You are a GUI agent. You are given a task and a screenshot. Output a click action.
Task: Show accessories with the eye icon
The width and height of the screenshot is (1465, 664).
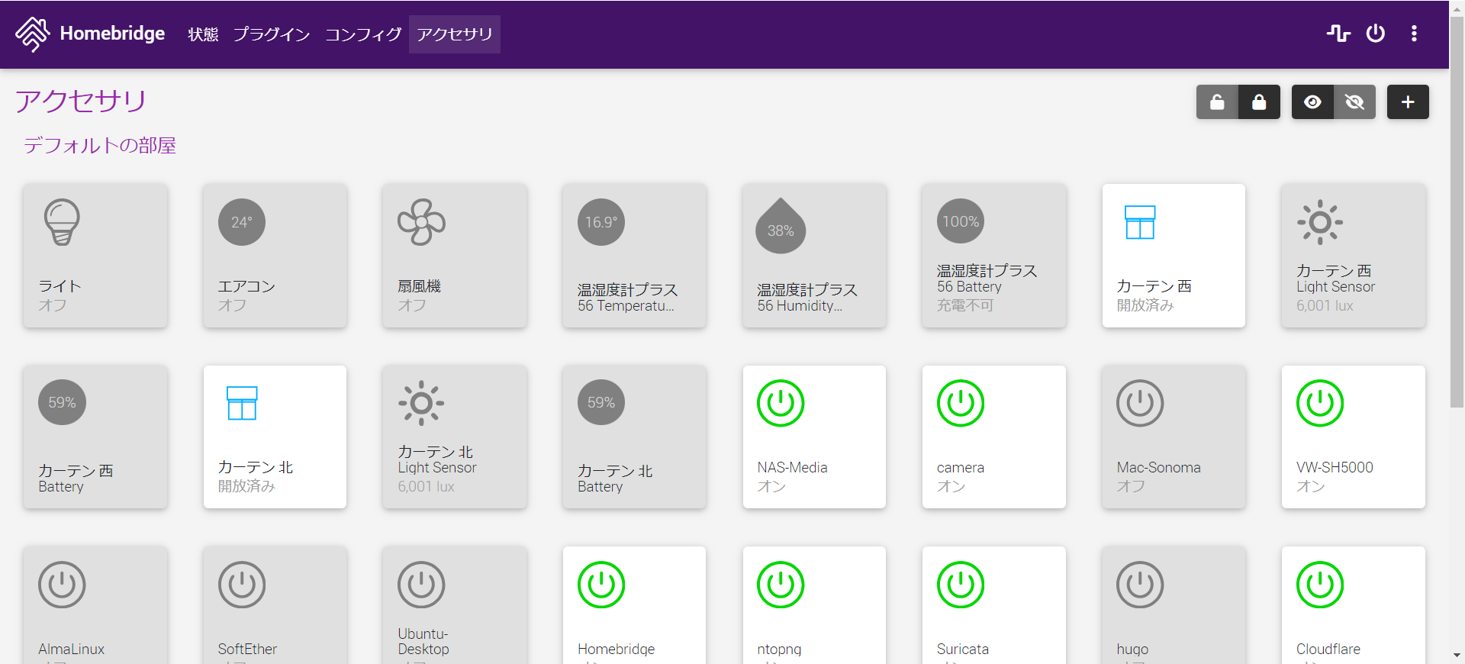pos(1312,102)
